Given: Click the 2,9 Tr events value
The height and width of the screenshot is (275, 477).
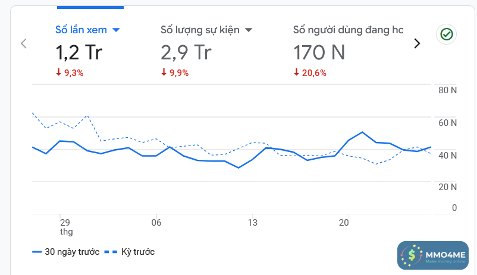Looking at the screenshot, I should click(186, 53).
